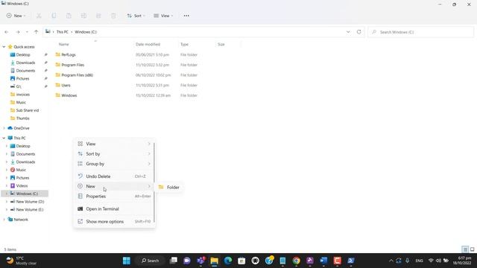Select New in the context menu

tap(114, 186)
